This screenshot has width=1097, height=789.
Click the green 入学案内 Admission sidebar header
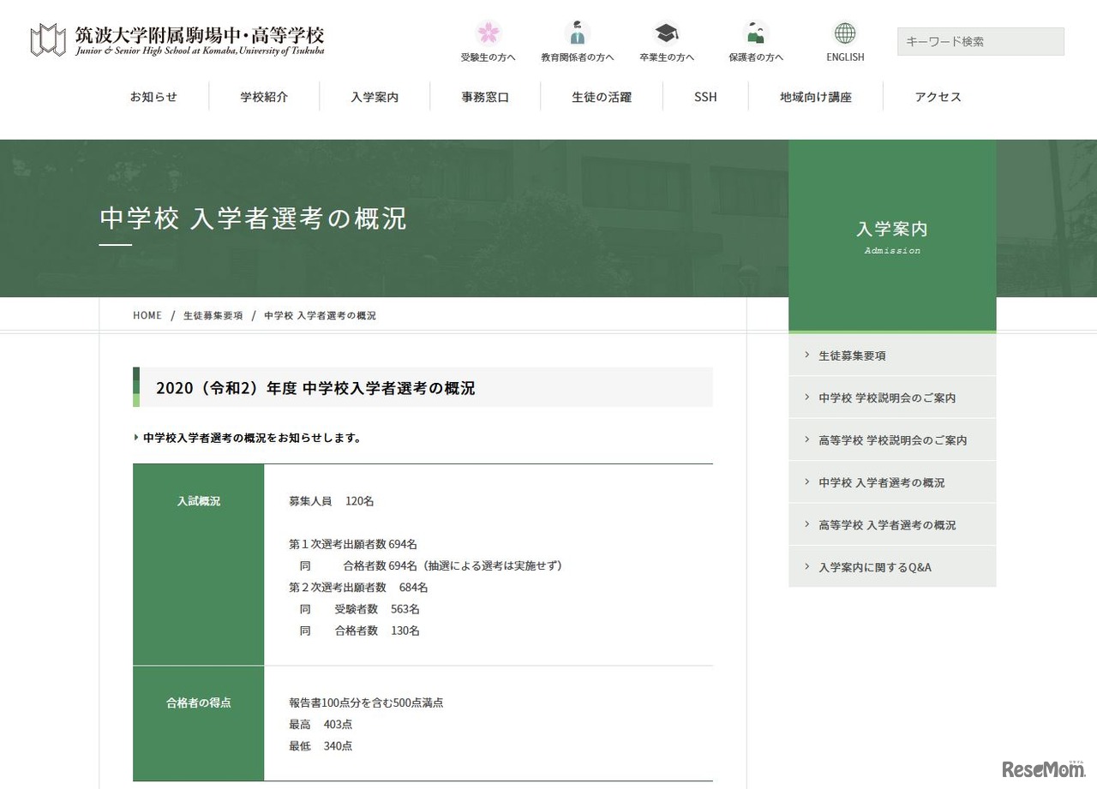tap(891, 236)
